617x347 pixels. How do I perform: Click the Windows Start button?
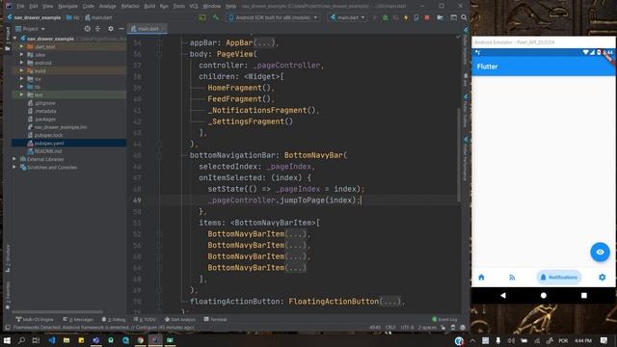pos(7,340)
